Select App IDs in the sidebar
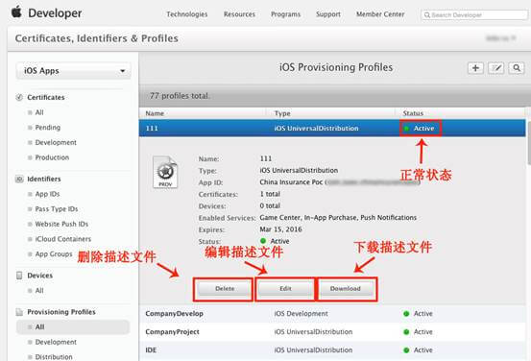531x361 pixels. coord(47,194)
